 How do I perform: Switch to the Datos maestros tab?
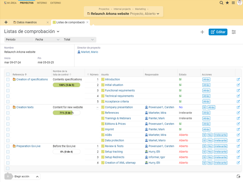(x=27, y=22)
